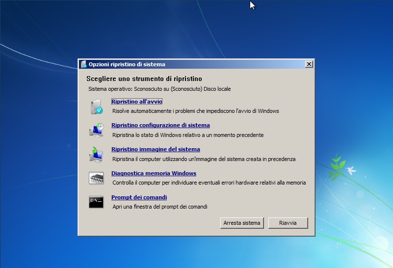Click the memory chip diagnostics icon
The image size is (393, 268).
(x=96, y=178)
